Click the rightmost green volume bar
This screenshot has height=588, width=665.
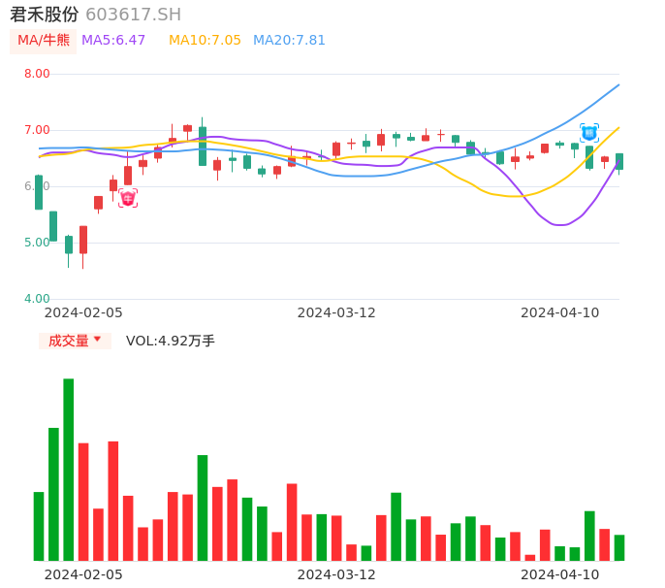619,547
